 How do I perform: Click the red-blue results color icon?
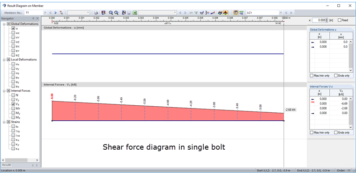coord(104,13)
